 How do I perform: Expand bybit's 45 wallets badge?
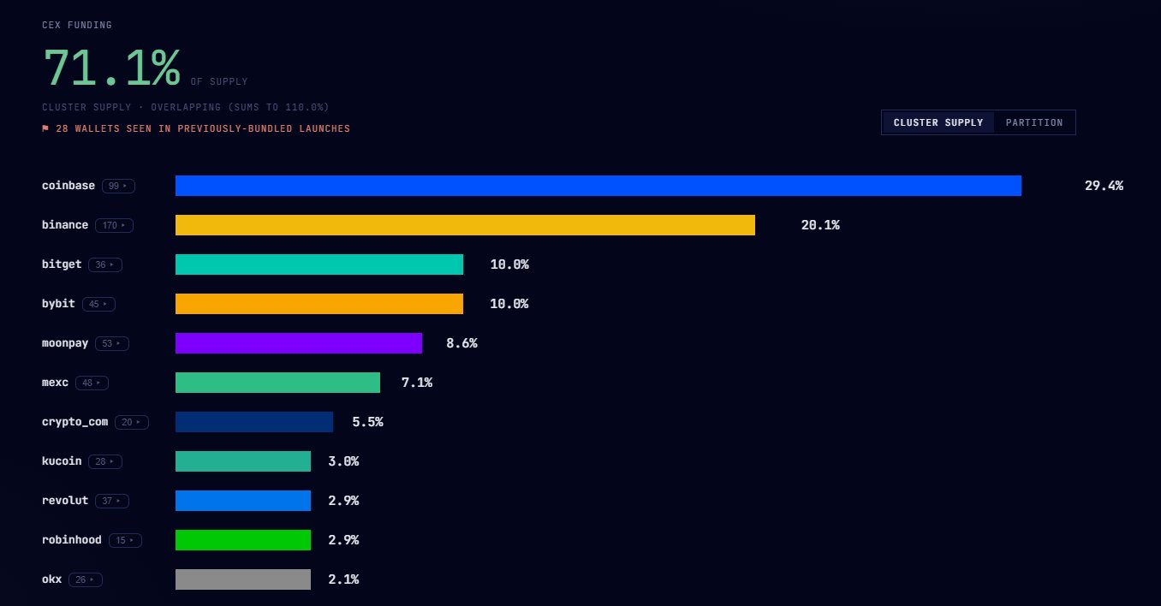pyautogui.click(x=98, y=304)
